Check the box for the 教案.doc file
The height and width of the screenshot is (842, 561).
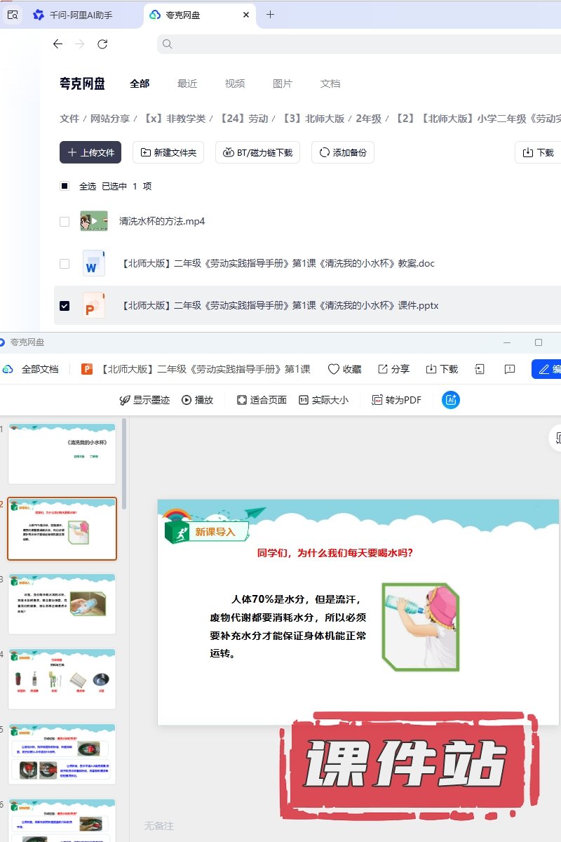tap(65, 264)
